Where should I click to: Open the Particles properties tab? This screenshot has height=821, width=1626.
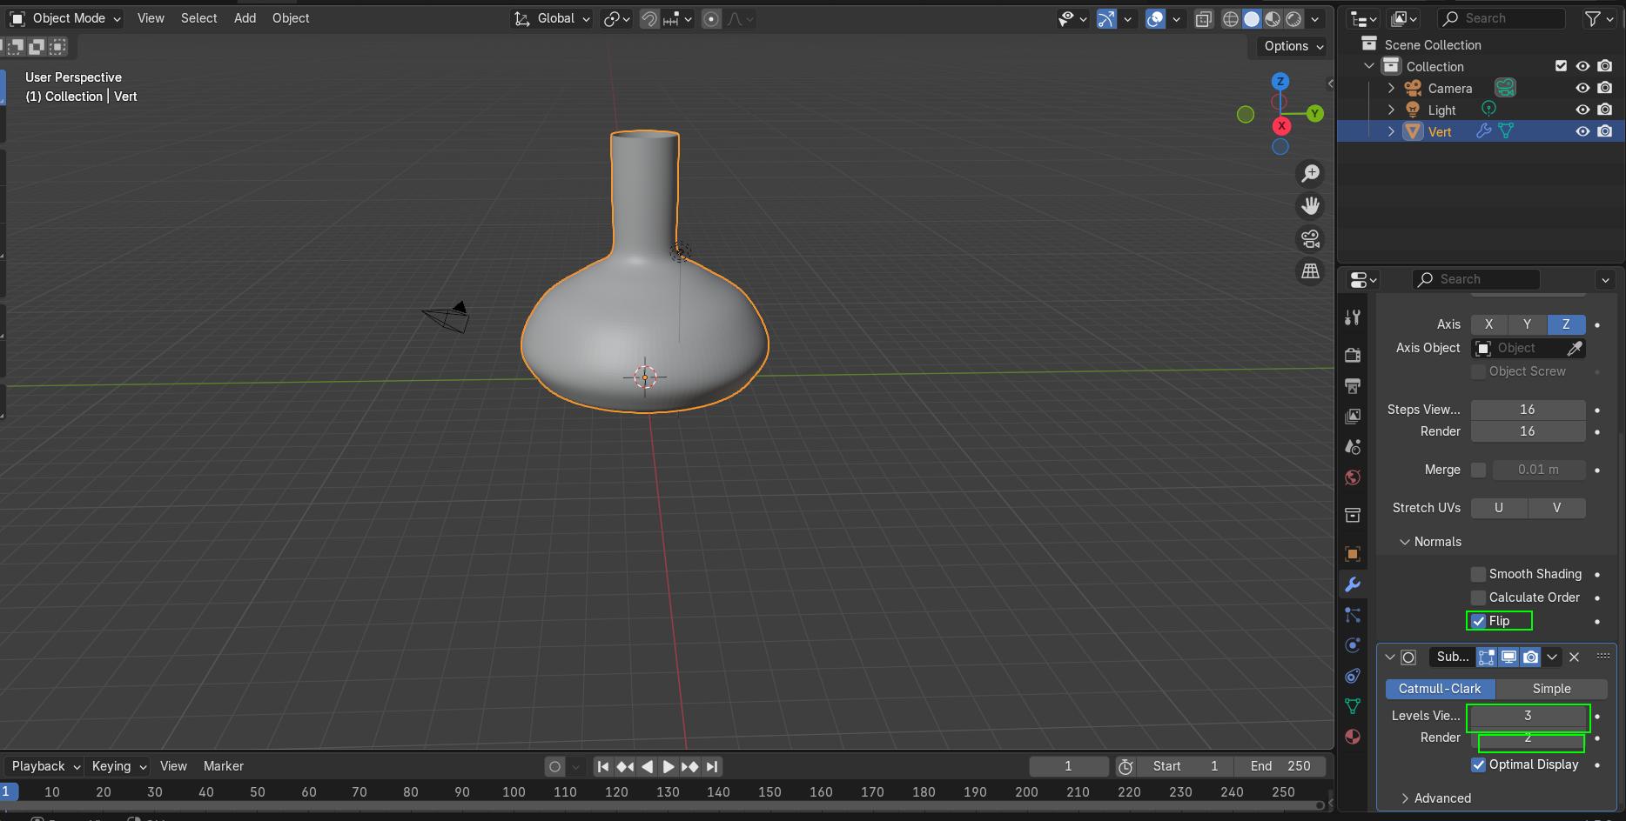coord(1352,615)
